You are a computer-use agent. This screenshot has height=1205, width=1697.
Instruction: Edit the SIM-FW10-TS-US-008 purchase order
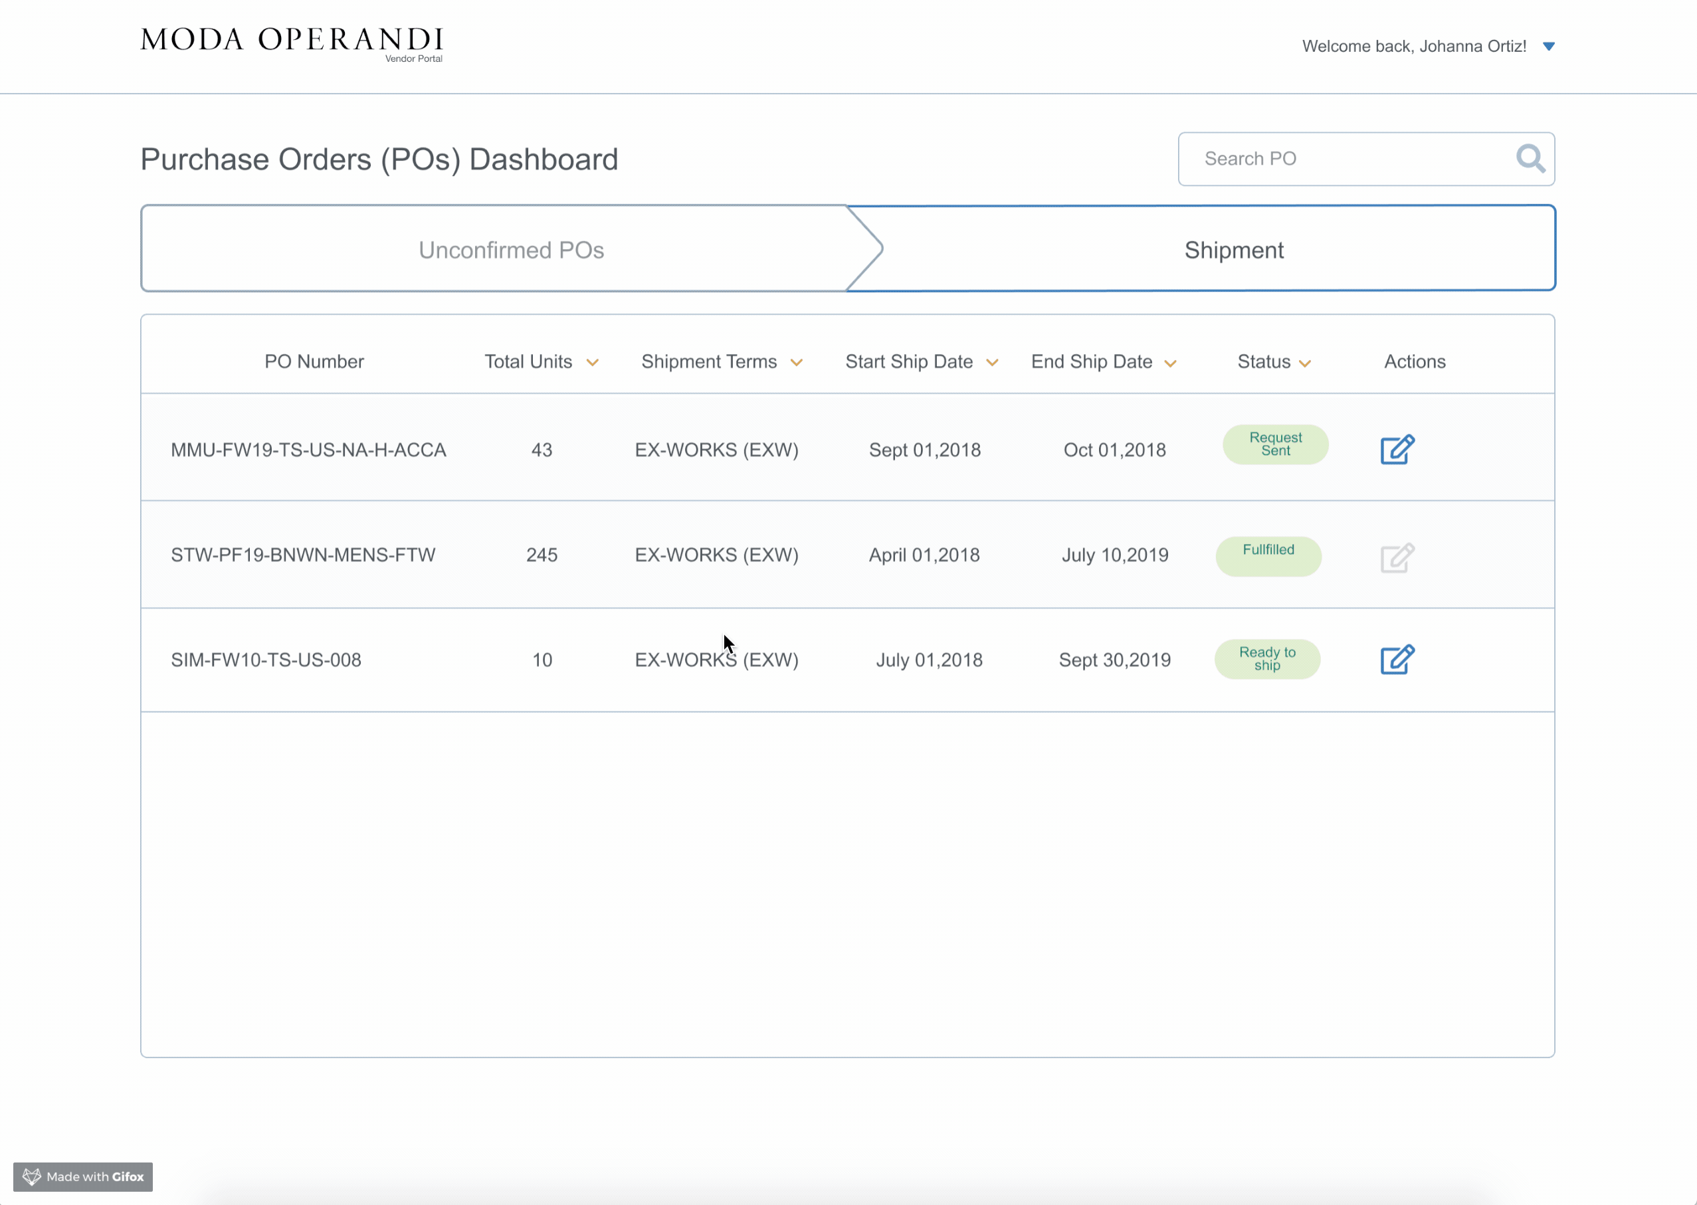[x=1397, y=660]
